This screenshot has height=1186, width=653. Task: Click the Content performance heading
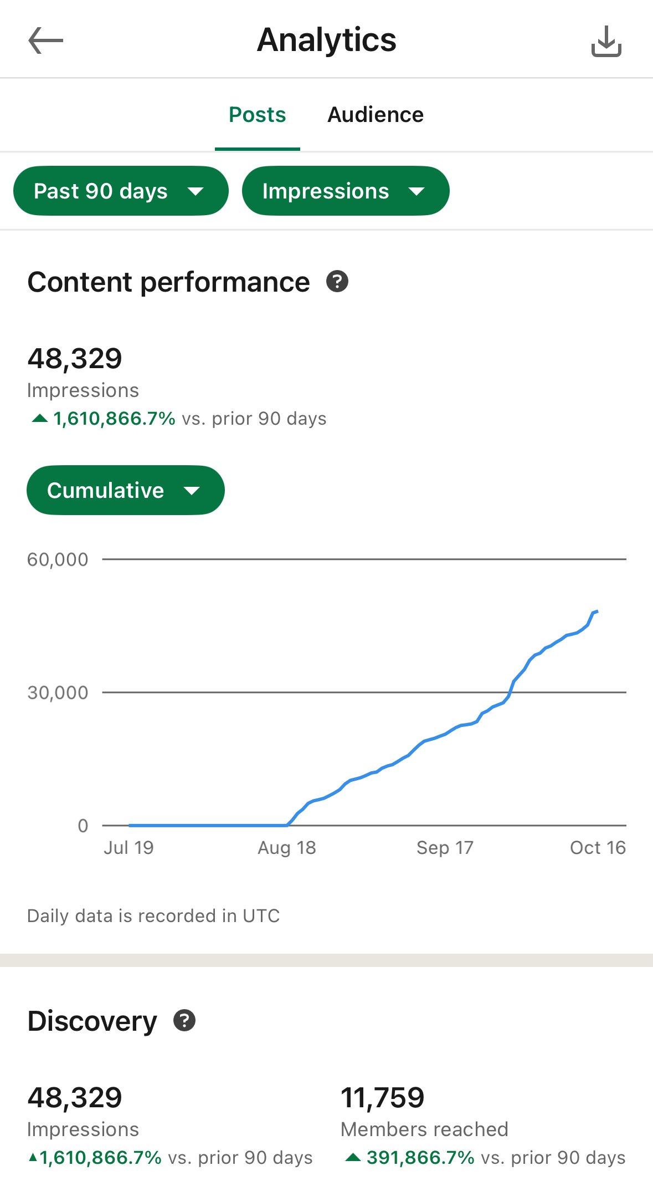(x=168, y=282)
